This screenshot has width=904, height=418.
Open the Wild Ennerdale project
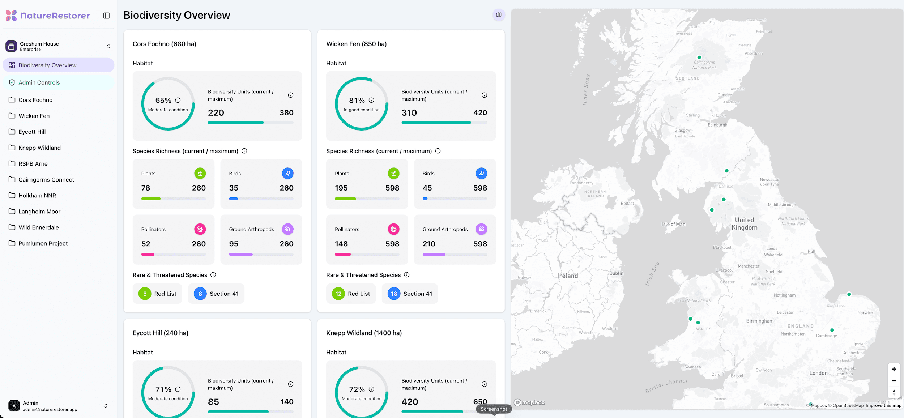tap(58, 227)
